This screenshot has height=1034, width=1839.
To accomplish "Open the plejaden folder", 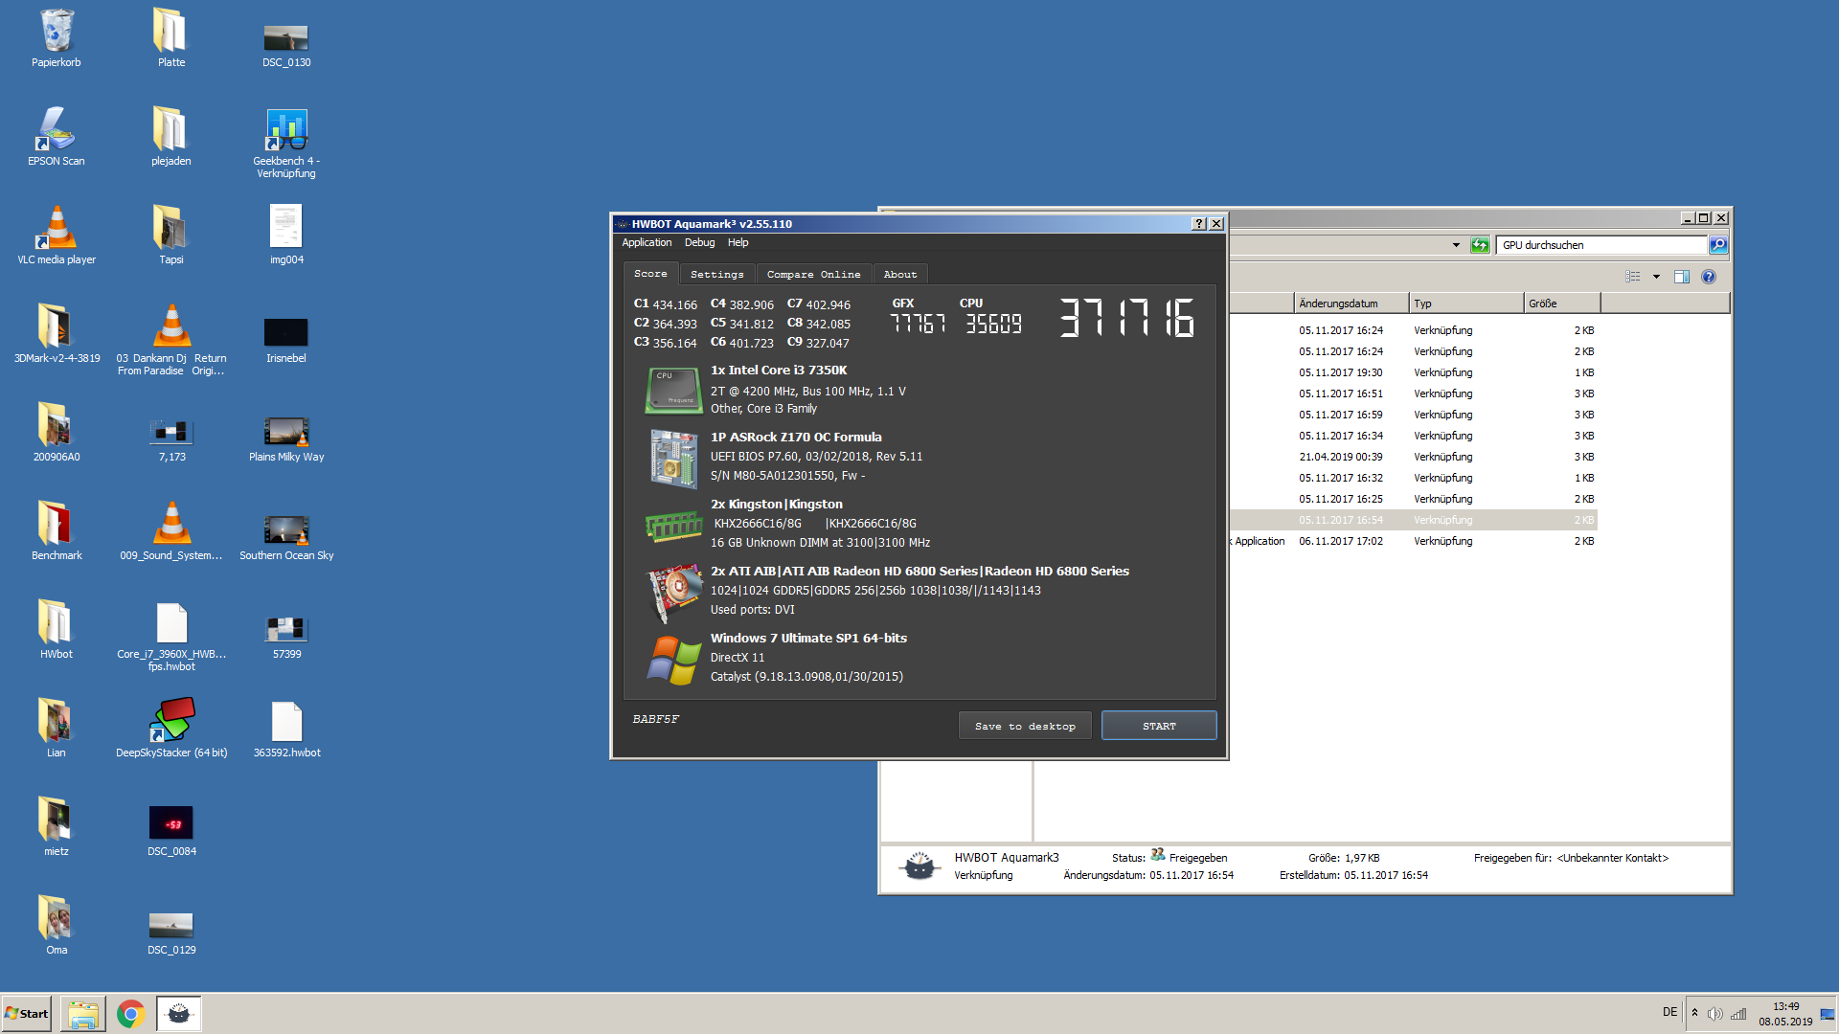I will (171, 137).
